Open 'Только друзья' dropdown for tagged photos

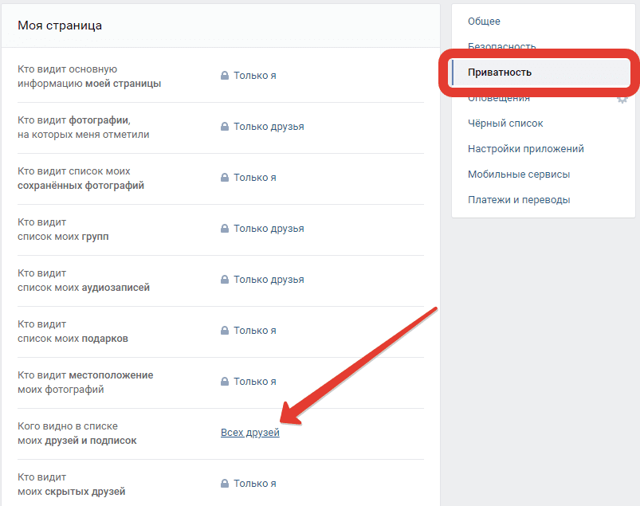(268, 127)
